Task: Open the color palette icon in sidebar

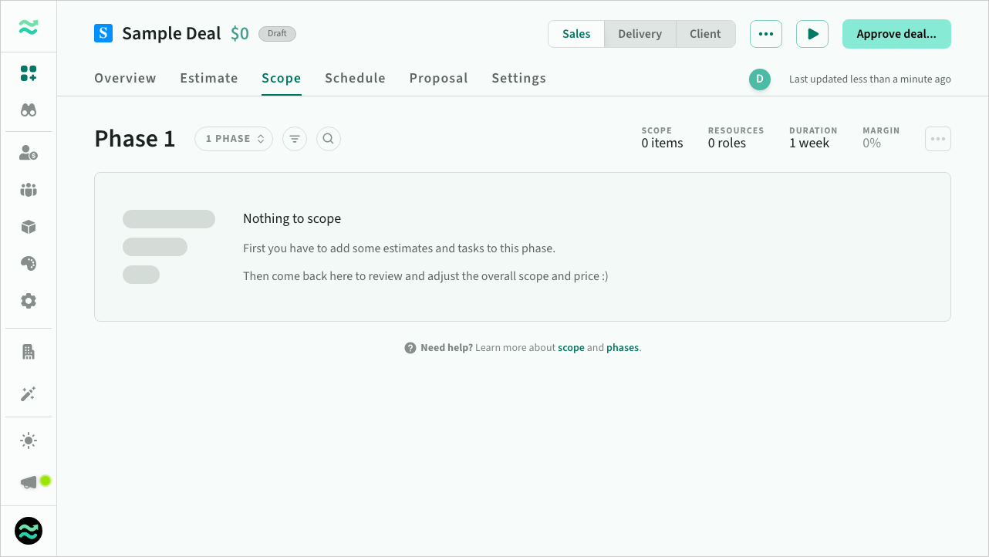Action: pos(29,264)
